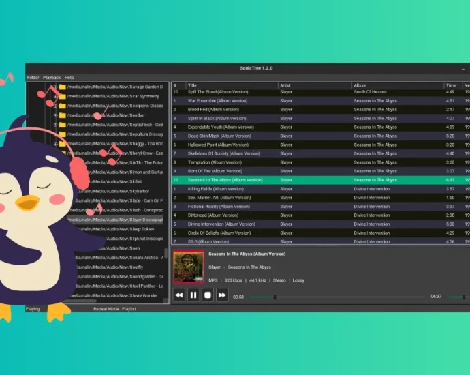The image size is (470, 375).
Task: Click Repeat Mode : Playlist status text
Action: click(115, 309)
